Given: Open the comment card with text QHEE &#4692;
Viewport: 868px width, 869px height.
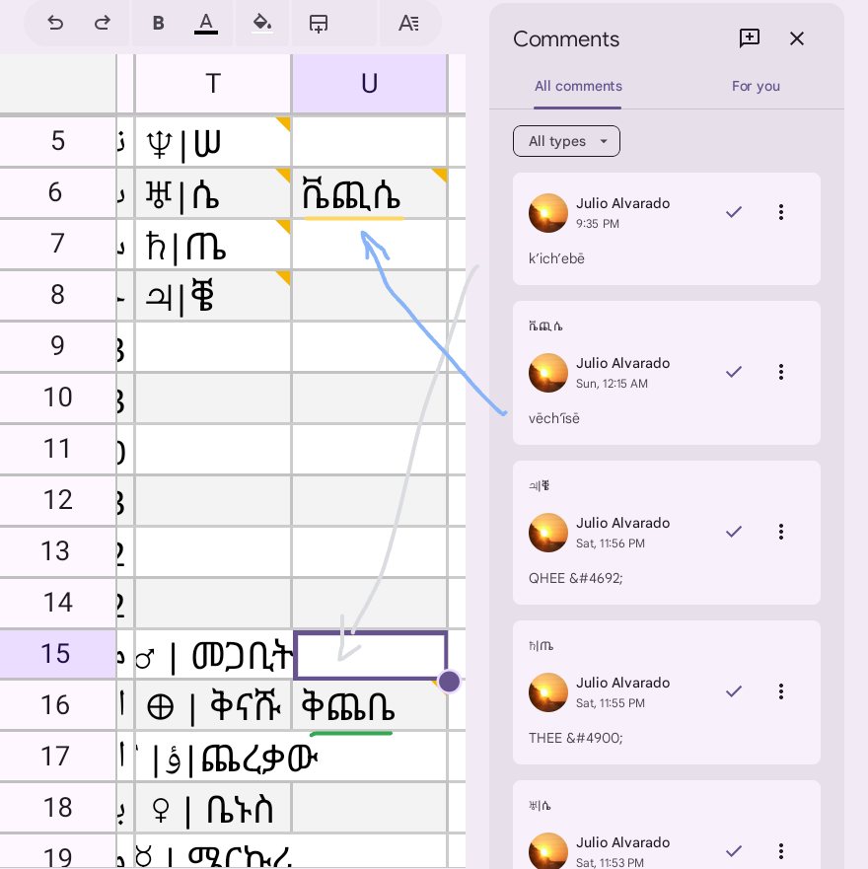Looking at the screenshot, I should tap(666, 533).
